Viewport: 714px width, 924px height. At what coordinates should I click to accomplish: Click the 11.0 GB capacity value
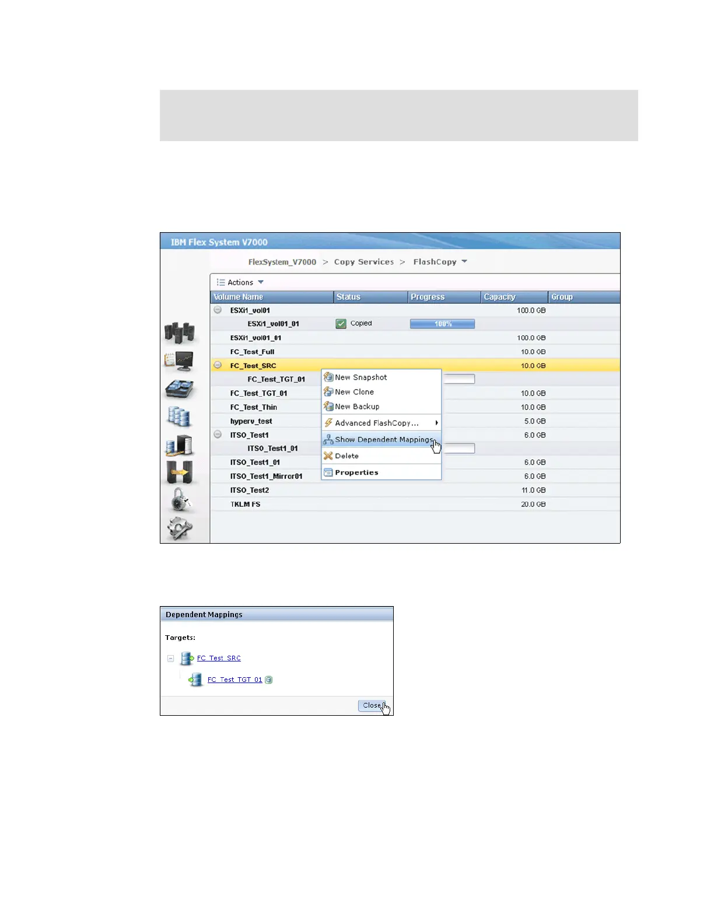pyautogui.click(x=533, y=490)
